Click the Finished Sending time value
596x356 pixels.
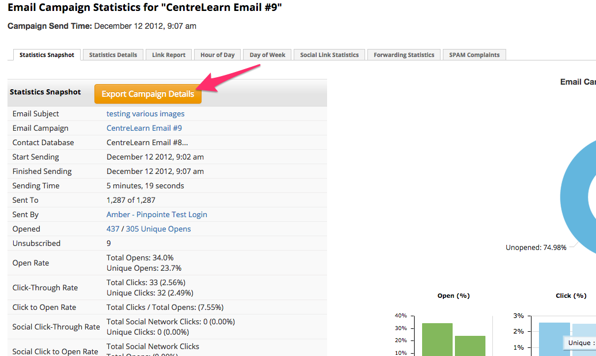click(155, 172)
